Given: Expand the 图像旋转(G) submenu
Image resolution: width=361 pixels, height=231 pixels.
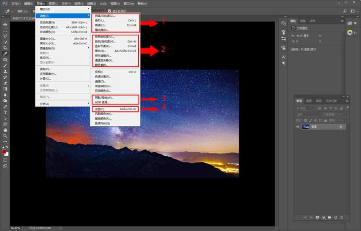Looking at the screenshot, I should coord(63,48).
